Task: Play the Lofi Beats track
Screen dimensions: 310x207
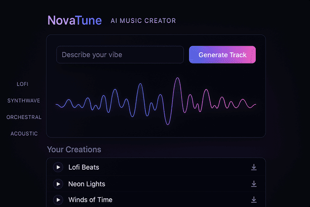Action: coord(58,167)
